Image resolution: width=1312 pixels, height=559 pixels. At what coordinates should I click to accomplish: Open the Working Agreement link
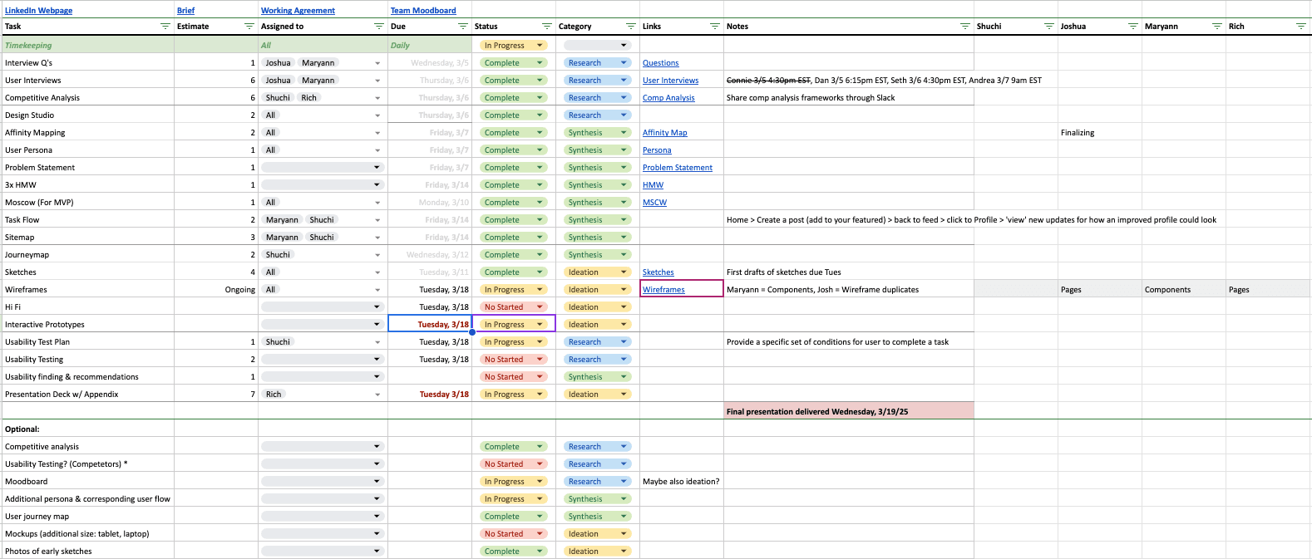coord(298,11)
